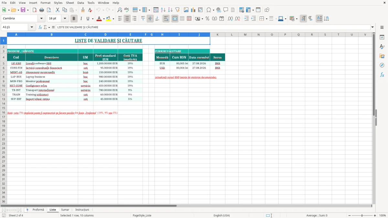Select column header D

tap(105, 35)
